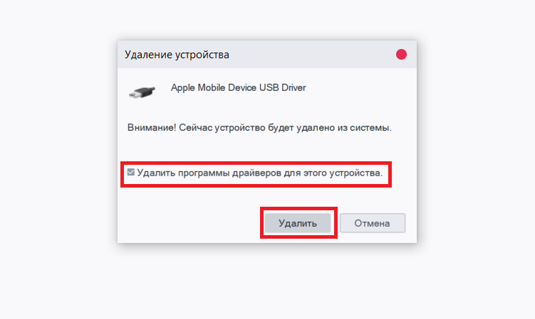Screen dimensions: 535x319
Task: Dismiss the device removal dialog via Отмена
Action: tap(373, 223)
